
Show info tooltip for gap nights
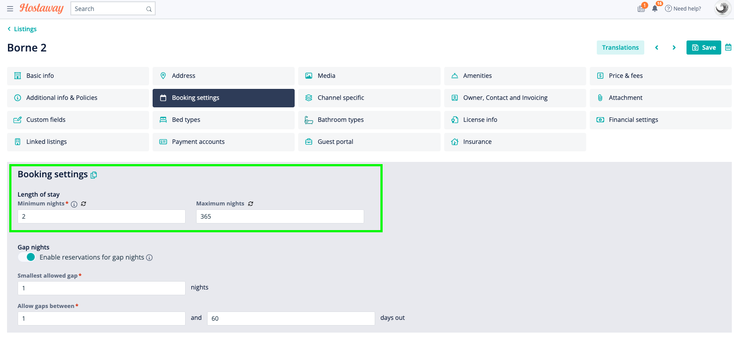(150, 258)
